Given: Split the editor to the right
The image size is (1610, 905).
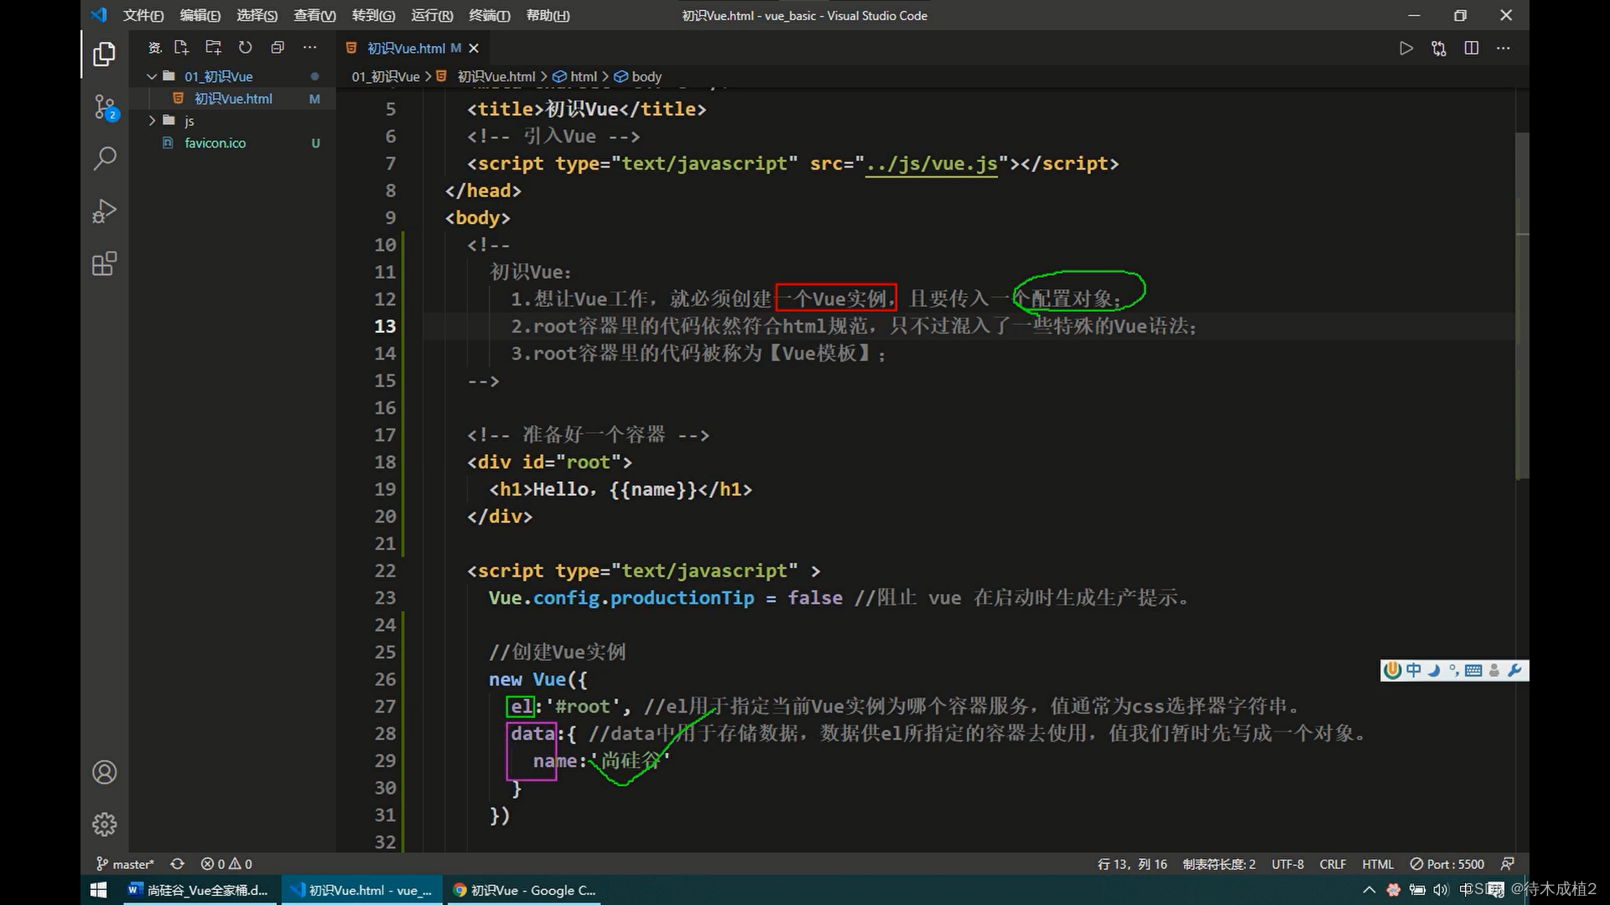Looking at the screenshot, I should 1471,49.
